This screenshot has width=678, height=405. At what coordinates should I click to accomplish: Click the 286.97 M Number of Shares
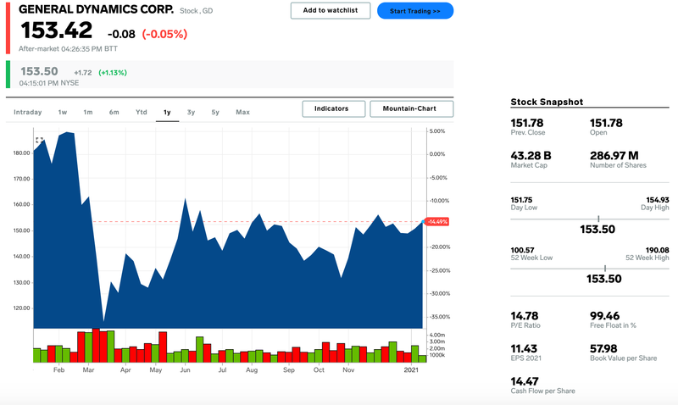[x=614, y=156]
